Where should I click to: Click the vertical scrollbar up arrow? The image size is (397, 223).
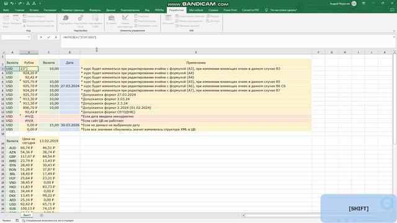pos(395,52)
